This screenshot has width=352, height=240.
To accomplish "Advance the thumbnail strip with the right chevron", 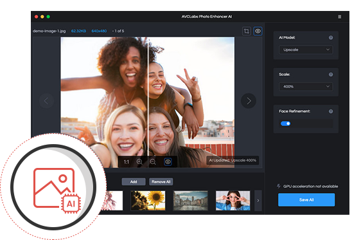I will 258,200.
